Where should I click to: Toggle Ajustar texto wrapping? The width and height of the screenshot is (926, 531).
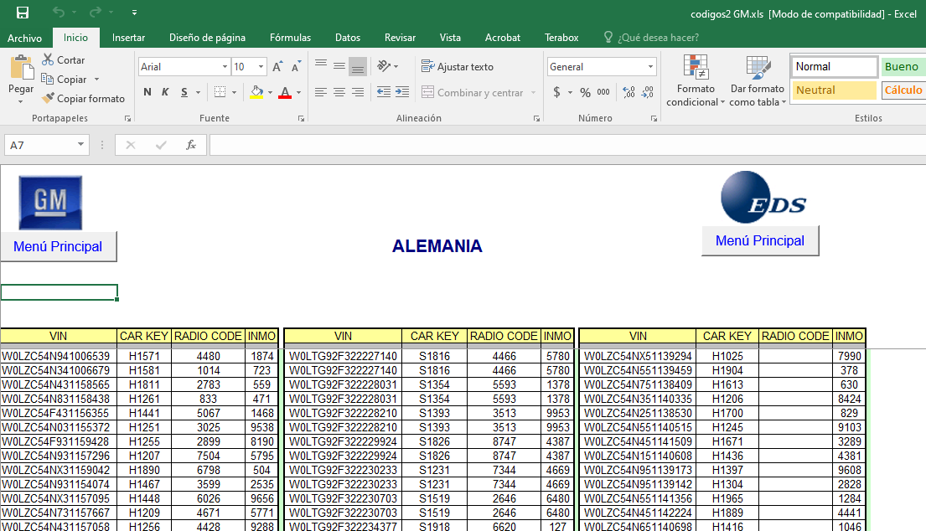tap(458, 67)
